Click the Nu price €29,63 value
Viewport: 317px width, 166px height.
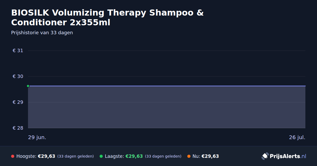coord(210,156)
